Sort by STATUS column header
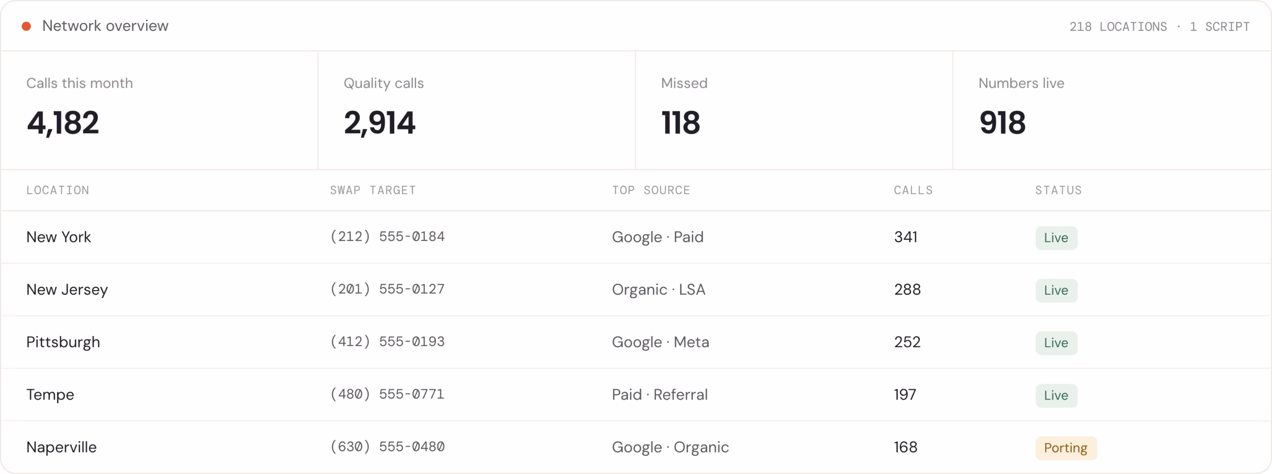The height and width of the screenshot is (474, 1272). point(1058,190)
